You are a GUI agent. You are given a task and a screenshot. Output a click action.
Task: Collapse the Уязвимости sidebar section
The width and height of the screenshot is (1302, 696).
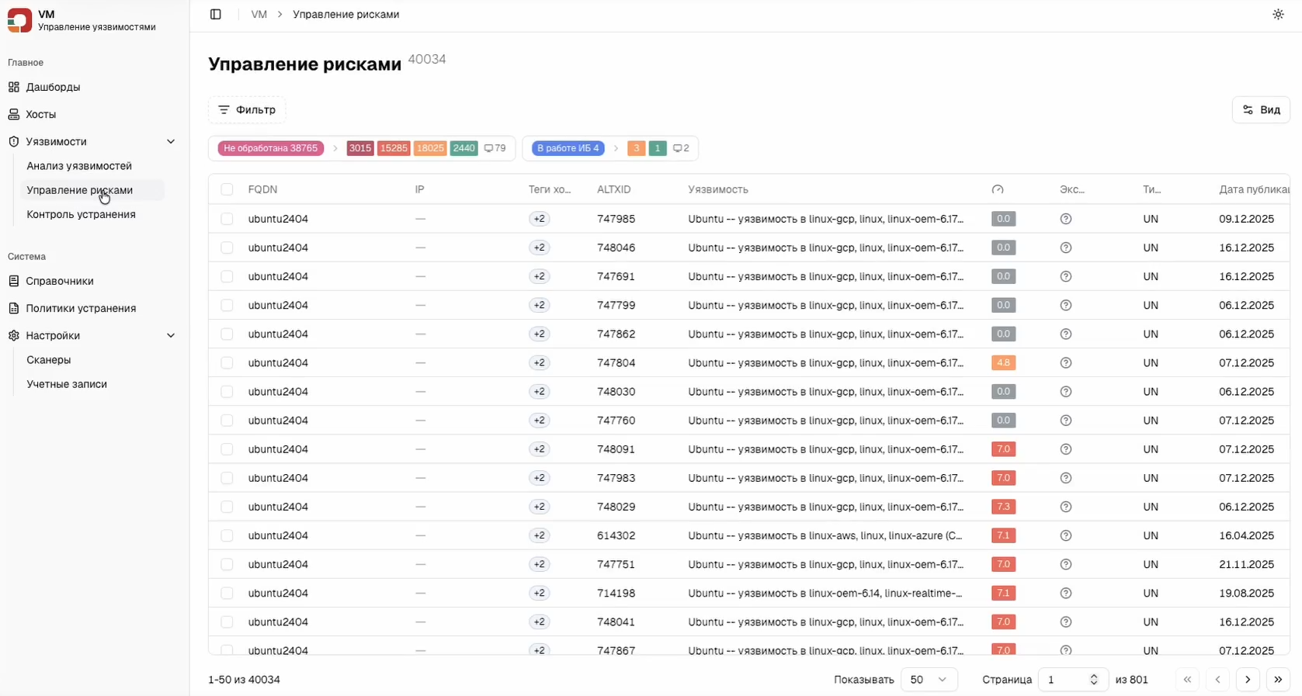click(171, 142)
